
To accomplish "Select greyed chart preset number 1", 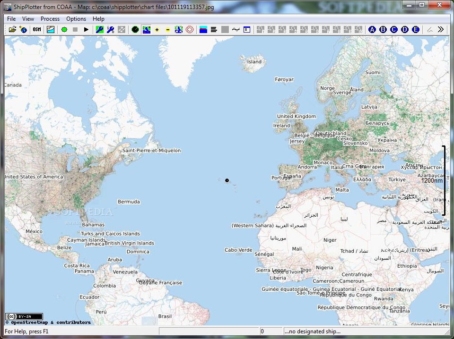I will tap(261, 29).
